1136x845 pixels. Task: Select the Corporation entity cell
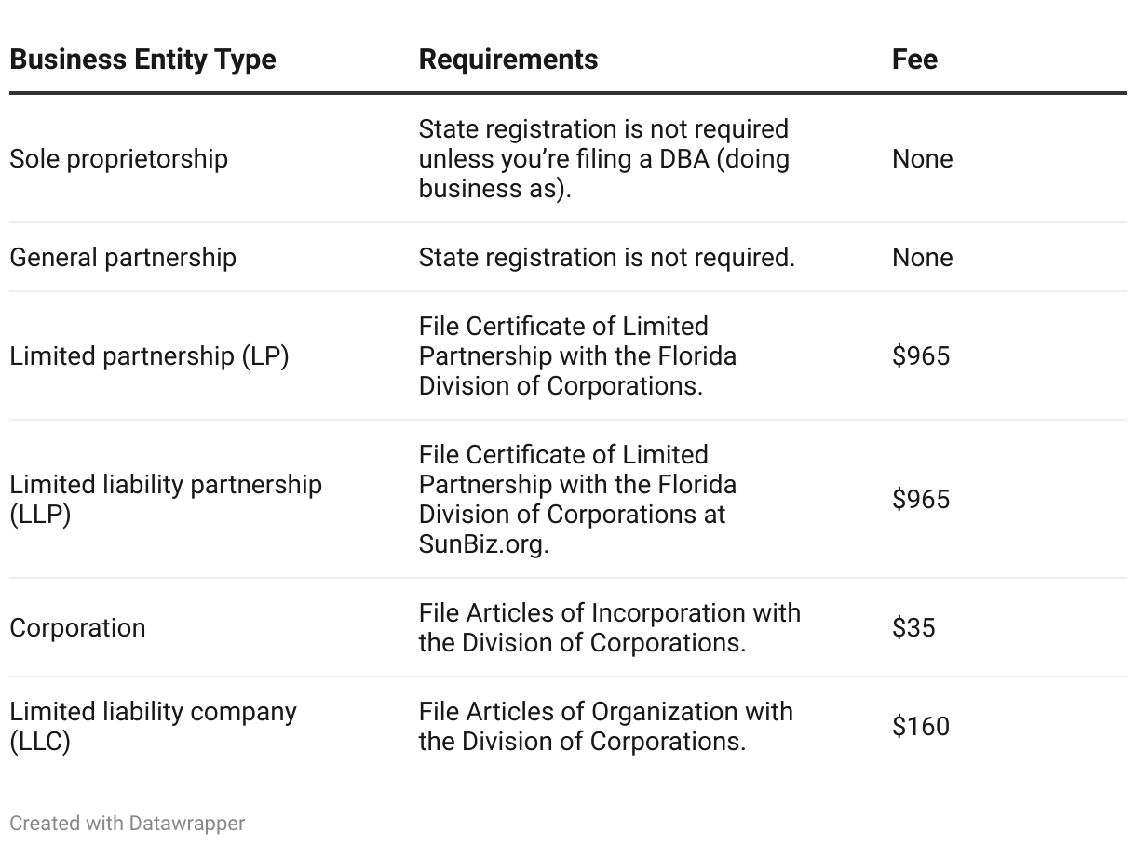[x=77, y=628]
